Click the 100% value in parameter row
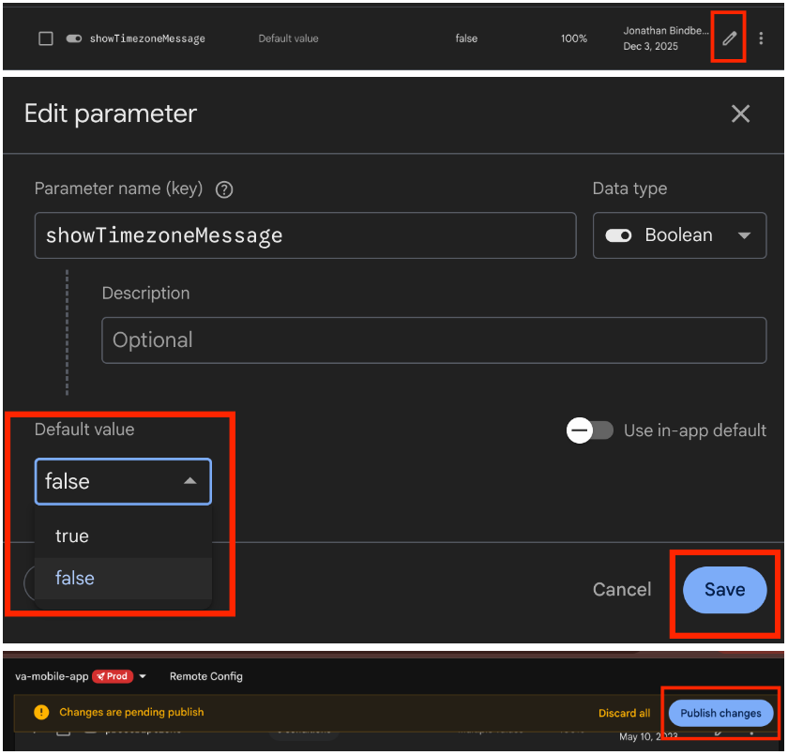This screenshot has height=755, width=788. [574, 38]
